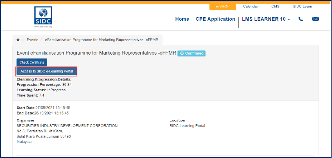Click the Location label
Screen dimensions: 332x158
click(177, 121)
